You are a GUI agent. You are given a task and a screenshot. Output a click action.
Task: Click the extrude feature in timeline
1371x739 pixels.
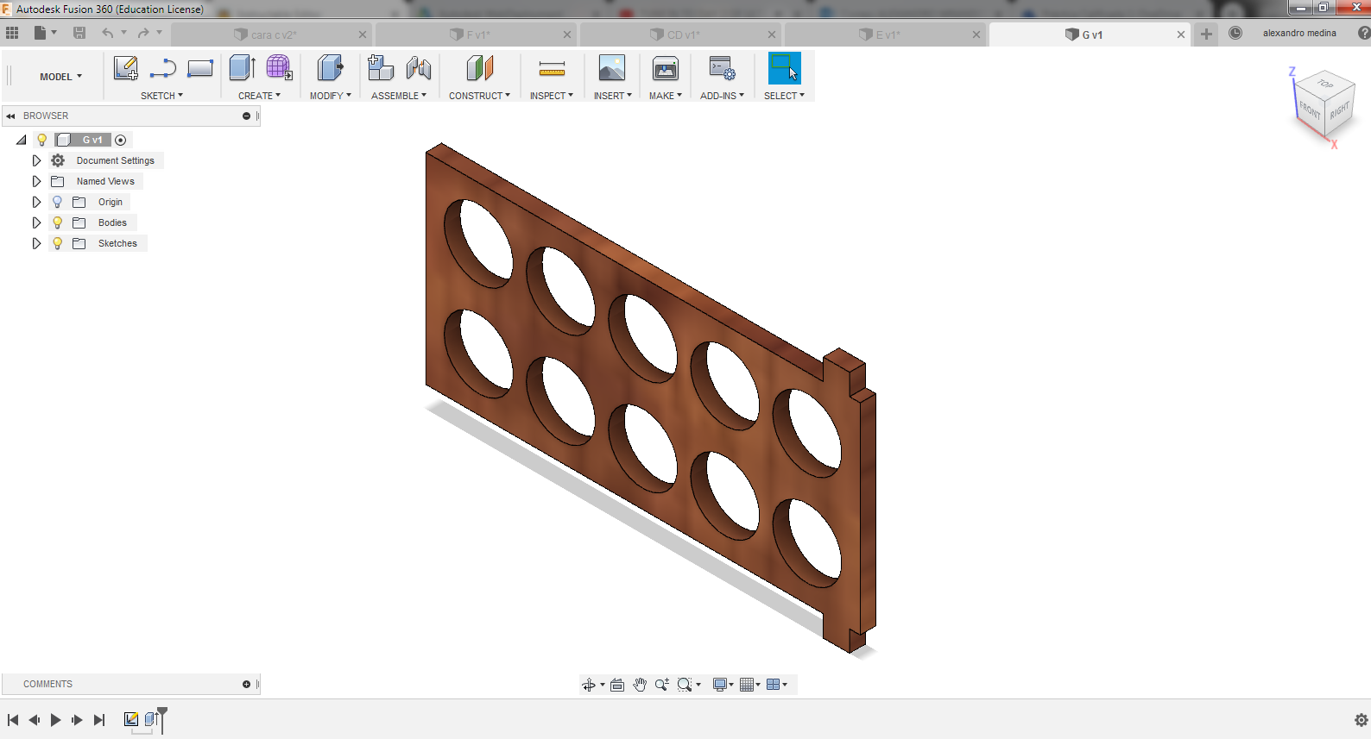point(151,719)
